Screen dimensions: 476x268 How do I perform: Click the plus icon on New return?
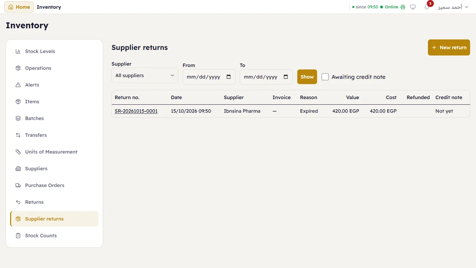point(434,47)
